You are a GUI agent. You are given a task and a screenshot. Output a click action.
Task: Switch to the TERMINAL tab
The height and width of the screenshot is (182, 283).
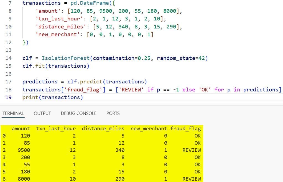pyautogui.click(x=13, y=113)
